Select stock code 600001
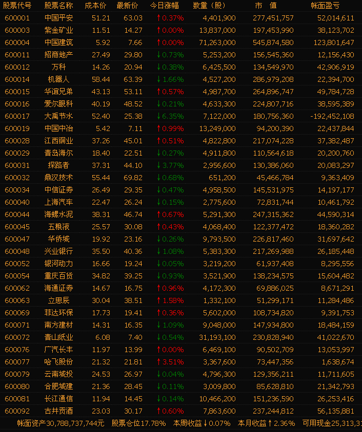 pos(17,18)
